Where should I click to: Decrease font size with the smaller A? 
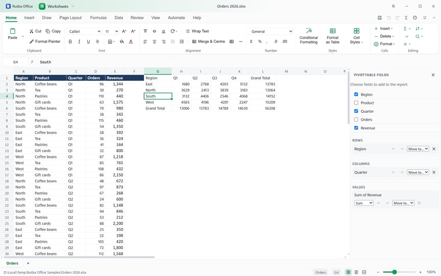point(133,31)
